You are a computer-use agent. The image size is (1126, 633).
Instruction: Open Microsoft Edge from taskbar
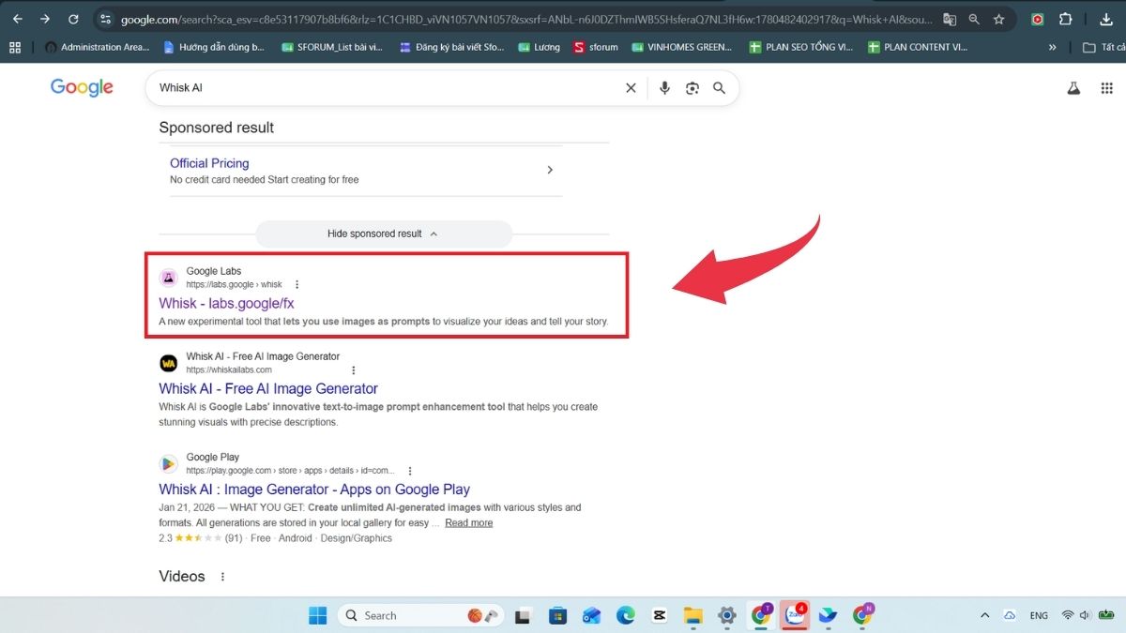tap(625, 615)
